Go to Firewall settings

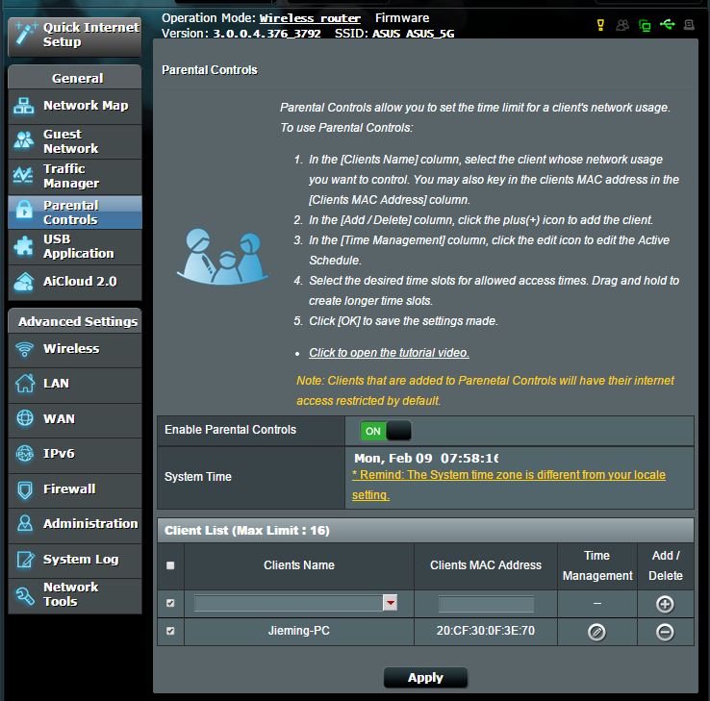[x=75, y=489]
